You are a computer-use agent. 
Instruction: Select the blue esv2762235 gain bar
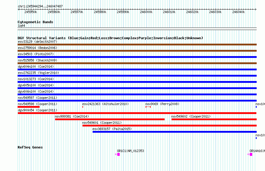pyautogui.click(x=137, y=76)
